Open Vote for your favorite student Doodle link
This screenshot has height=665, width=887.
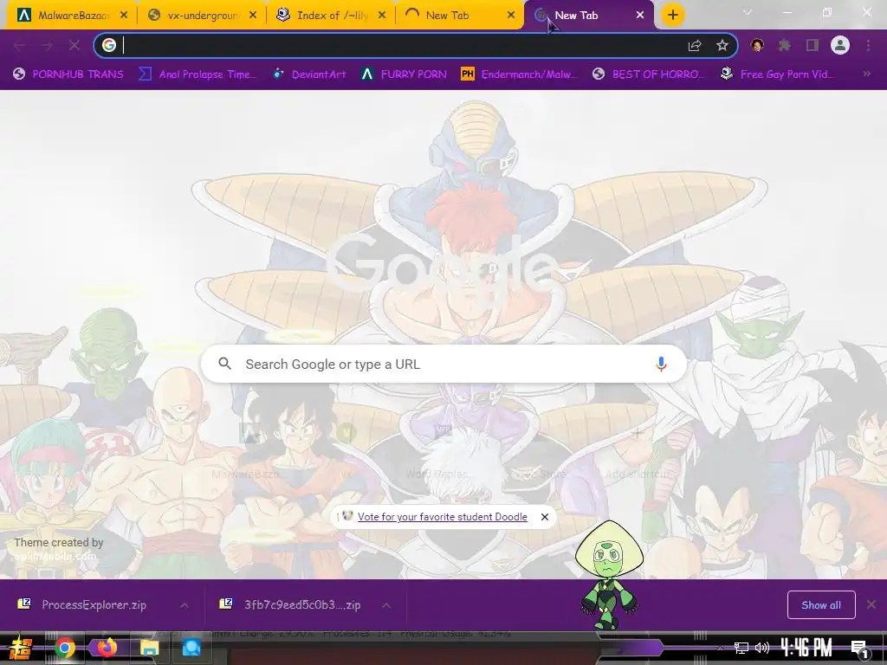tap(443, 517)
